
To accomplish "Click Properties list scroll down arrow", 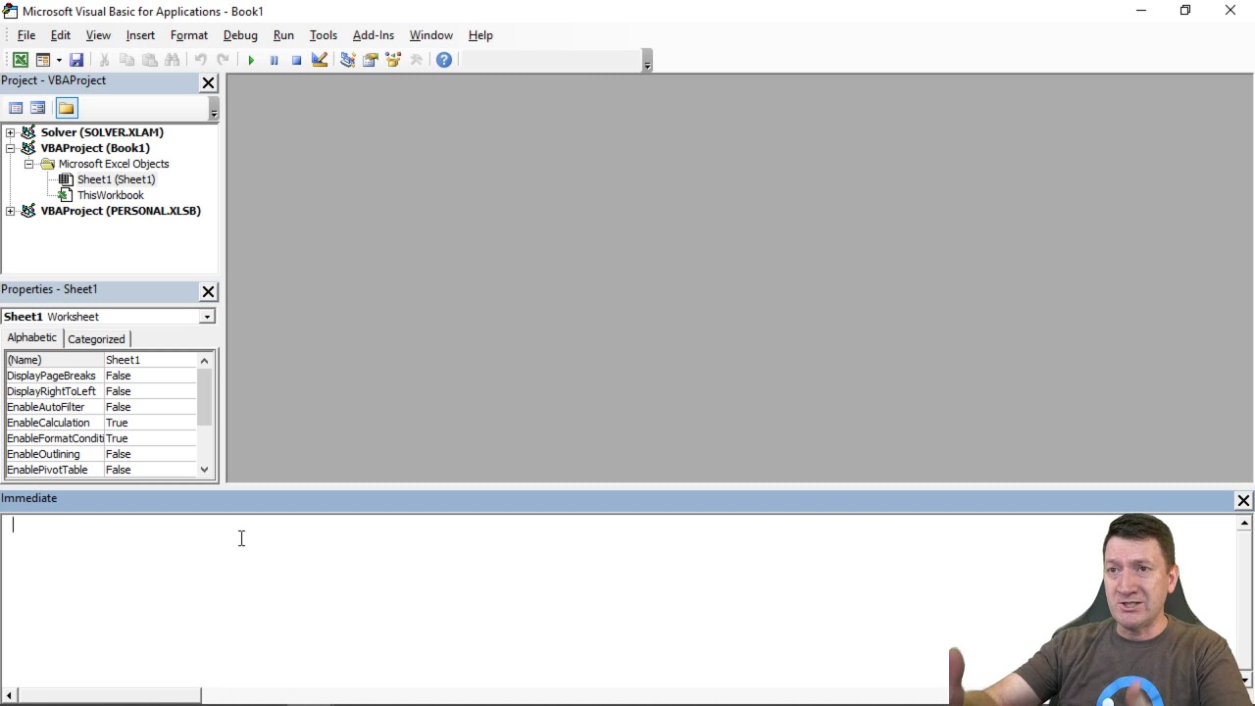I will pos(205,470).
